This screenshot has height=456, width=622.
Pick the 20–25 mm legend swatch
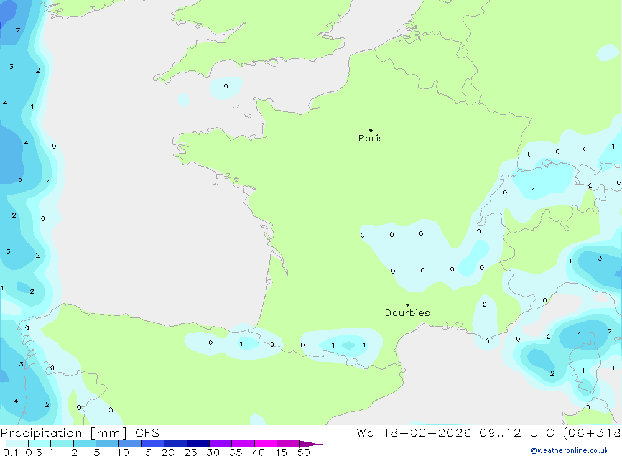click(175, 444)
